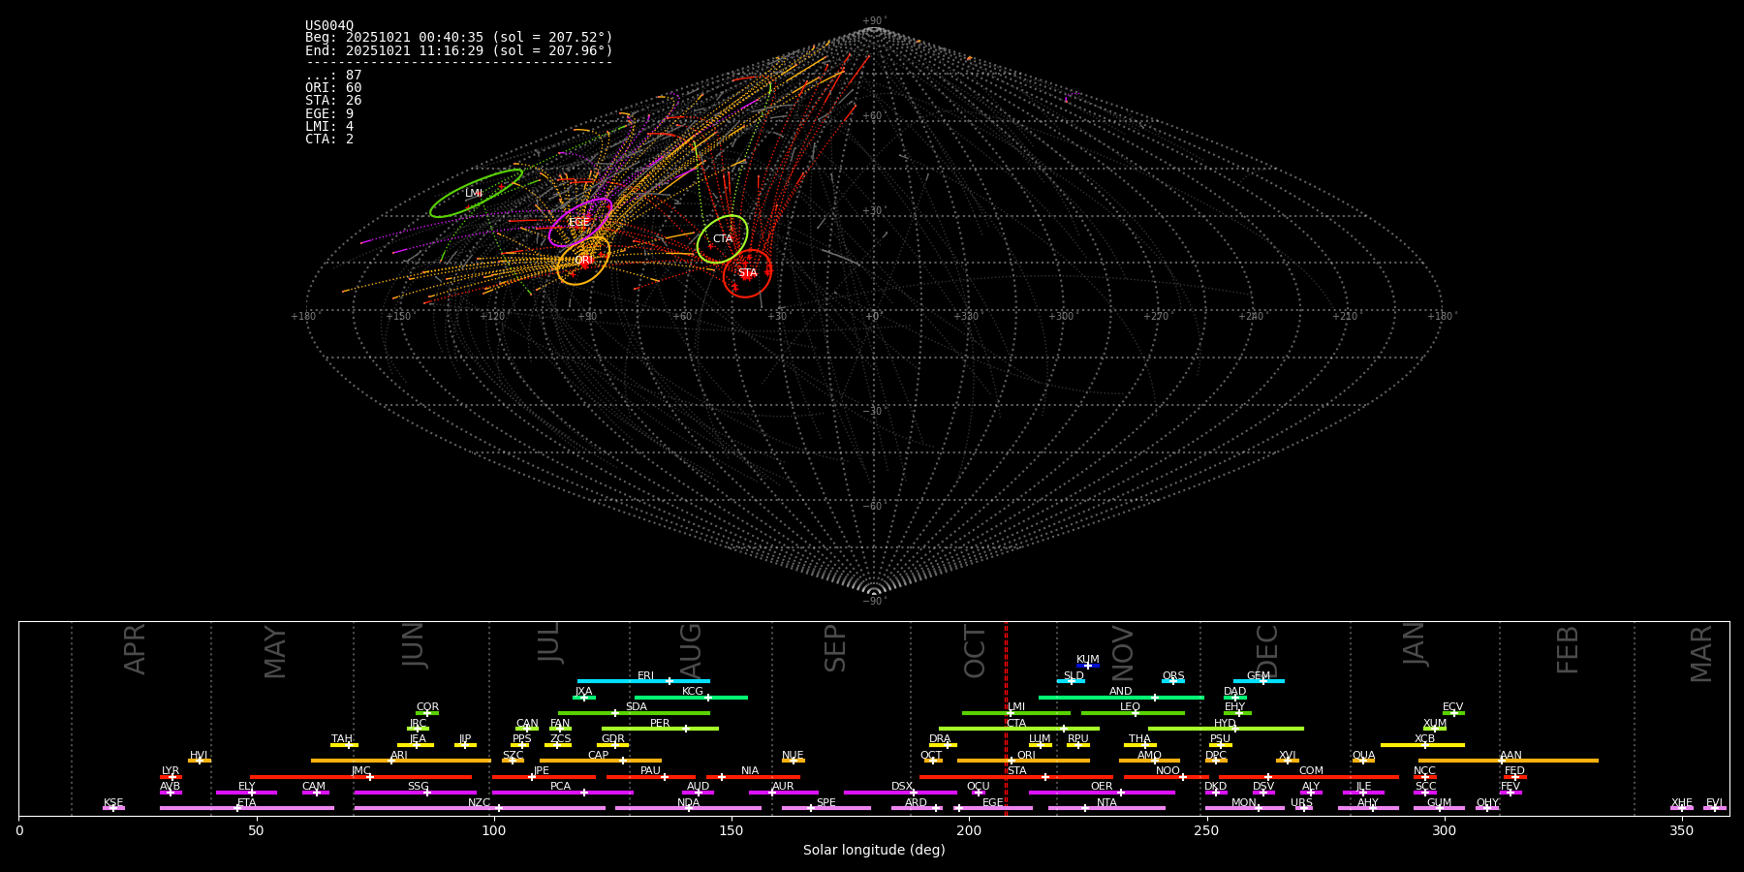1744x872 pixels.
Task: Click the ORI: 60 count in legend
Action: tap(333, 88)
